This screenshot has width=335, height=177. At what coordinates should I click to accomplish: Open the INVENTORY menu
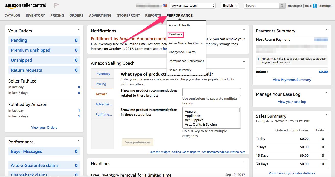point(35,15)
